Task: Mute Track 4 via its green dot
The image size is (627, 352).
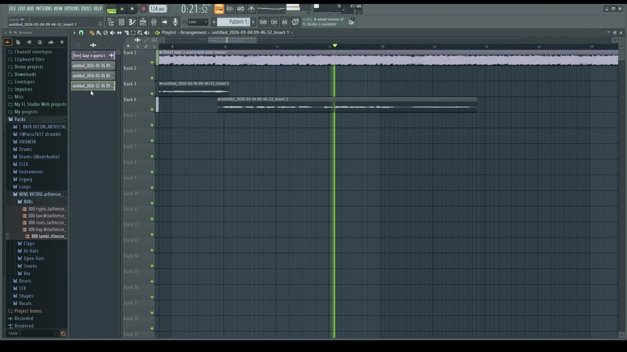Action: coord(152,110)
